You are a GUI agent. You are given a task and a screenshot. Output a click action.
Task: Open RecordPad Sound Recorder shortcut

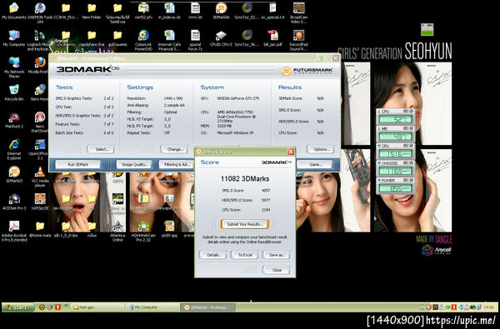coord(298,40)
